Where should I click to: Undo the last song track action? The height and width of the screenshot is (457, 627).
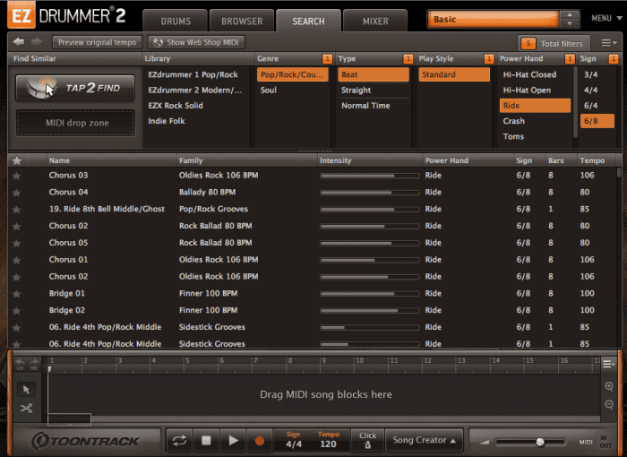click(20, 364)
